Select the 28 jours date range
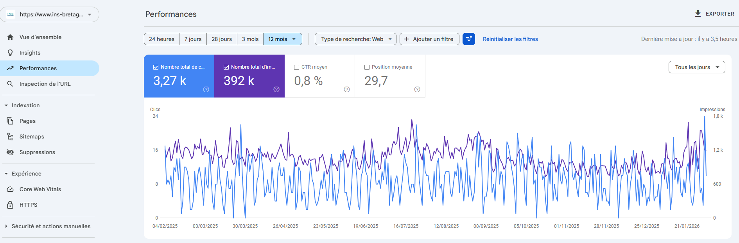Screen dimensions: 739x243 click(x=222, y=39)
